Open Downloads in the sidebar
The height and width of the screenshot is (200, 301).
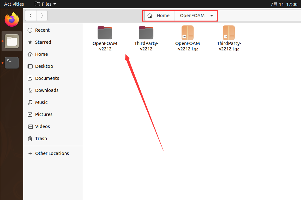point(47,90)
